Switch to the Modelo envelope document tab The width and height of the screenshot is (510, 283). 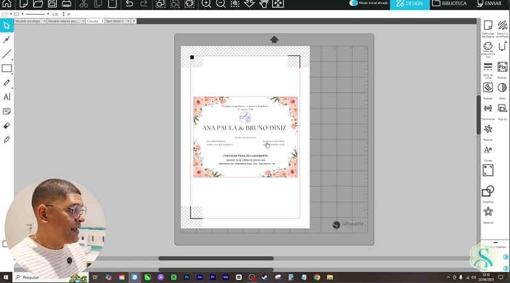coord(28,21)
